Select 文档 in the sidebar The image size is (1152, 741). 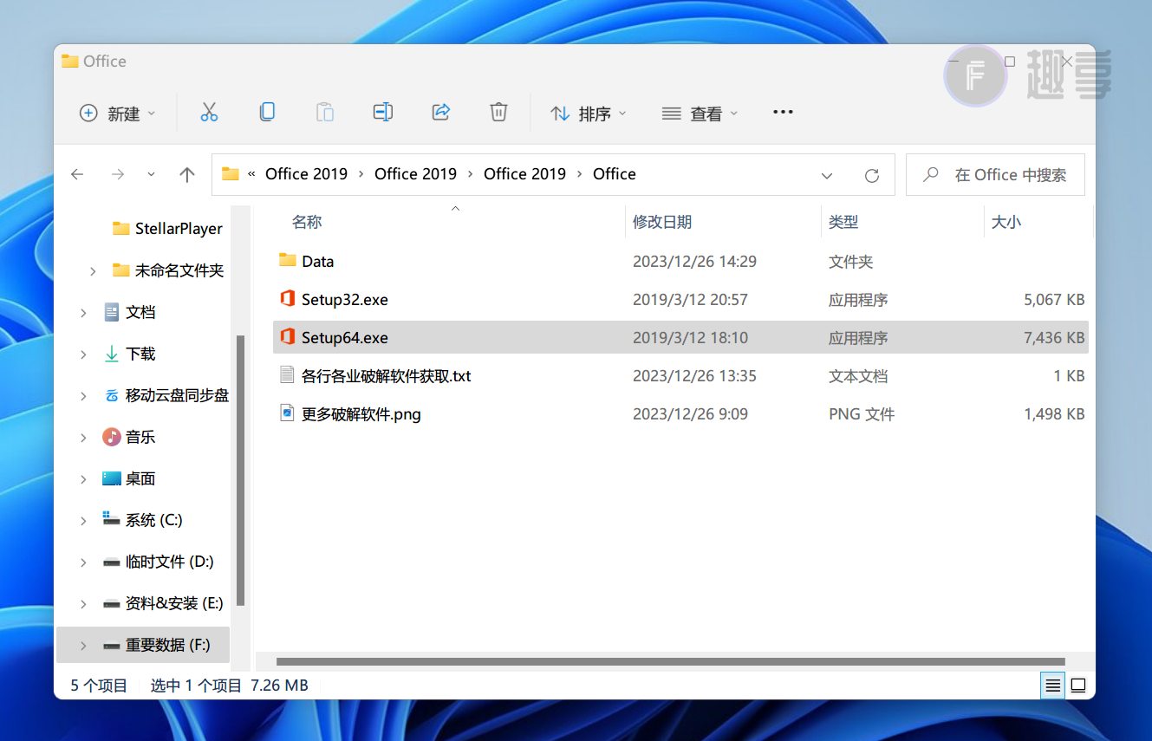pos(140,312)
